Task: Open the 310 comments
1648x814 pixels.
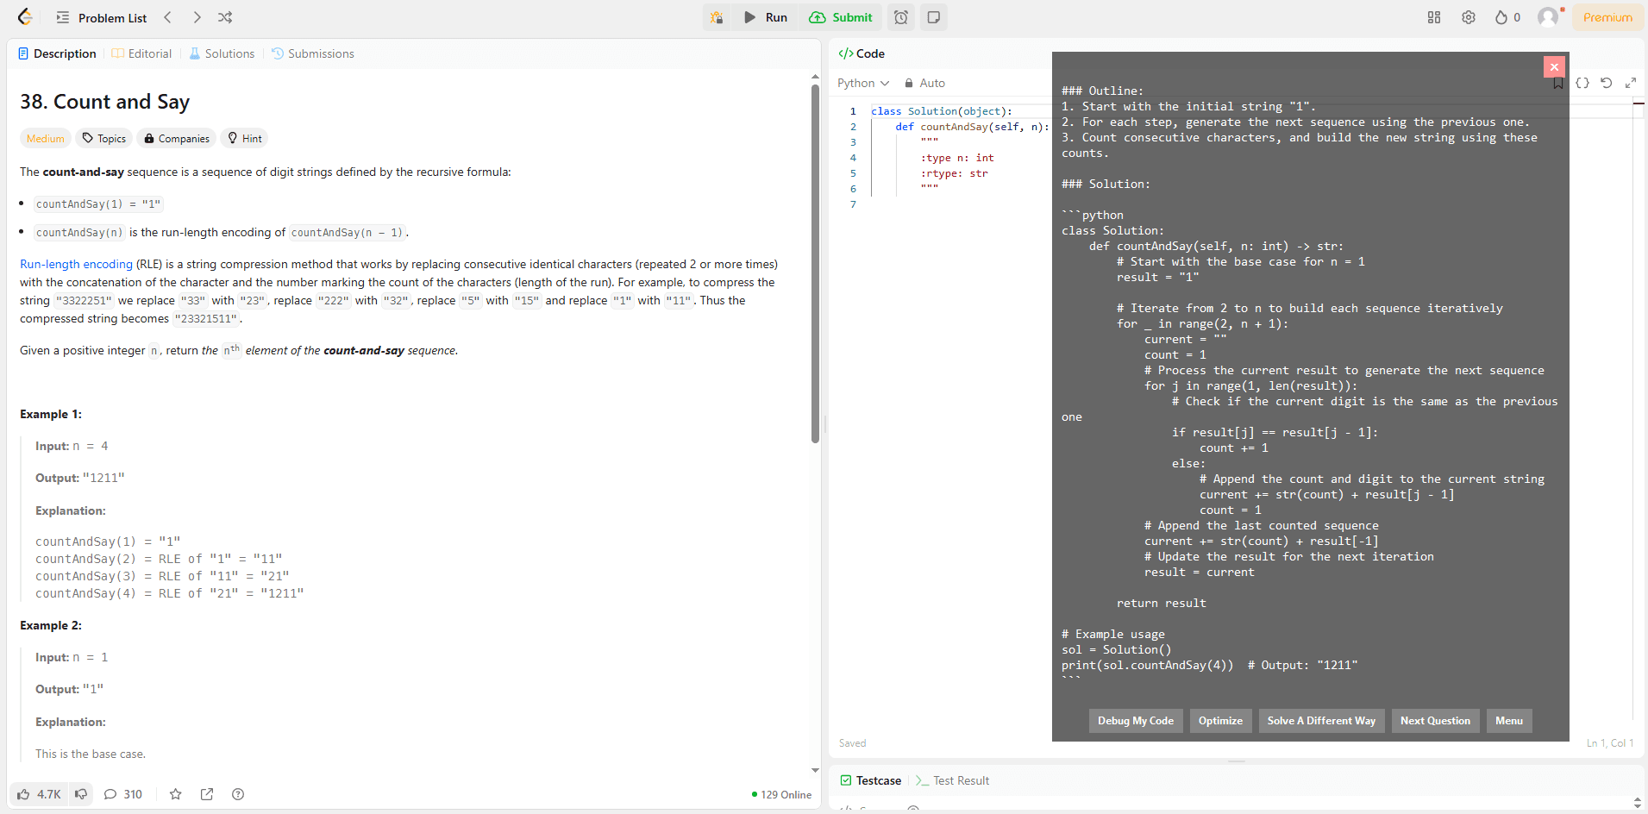Action: click(123, 794)
